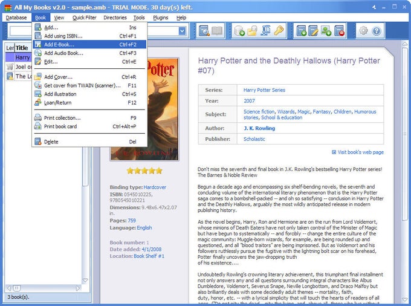
Task: Select Add Audio Book... menu entry
Action: [x=89, y=53]
